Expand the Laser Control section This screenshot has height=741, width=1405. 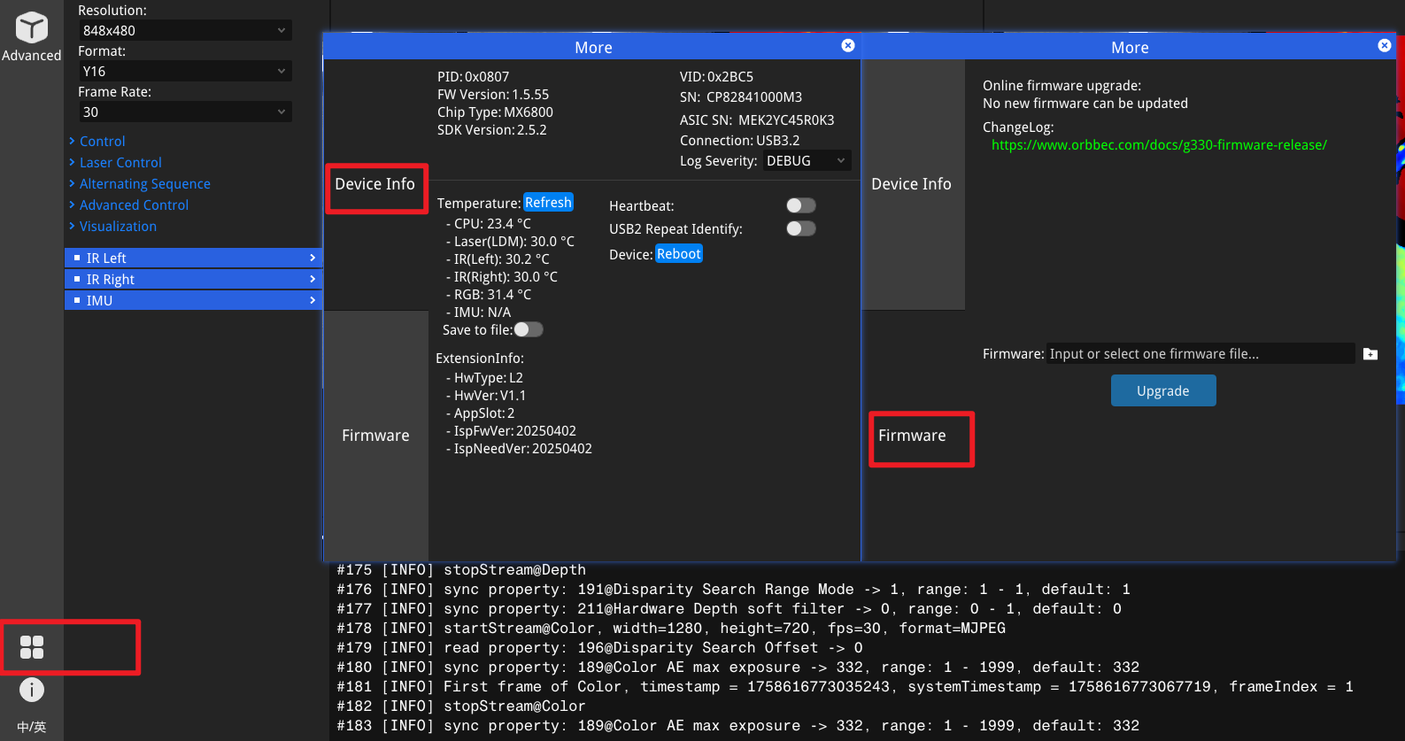pos(120,163)
